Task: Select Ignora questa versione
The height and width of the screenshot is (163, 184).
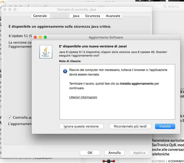Action: pos(81,126)
